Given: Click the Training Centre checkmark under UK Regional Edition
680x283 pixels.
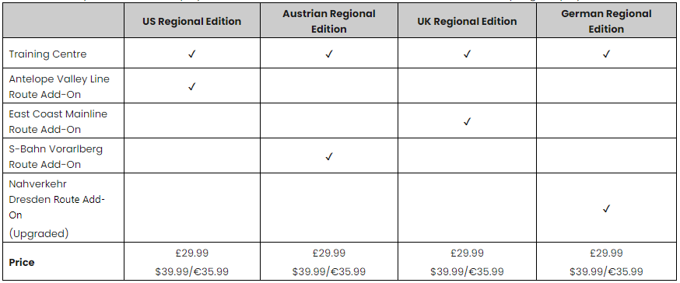Looking at the screenshot, I should point(467,54).
